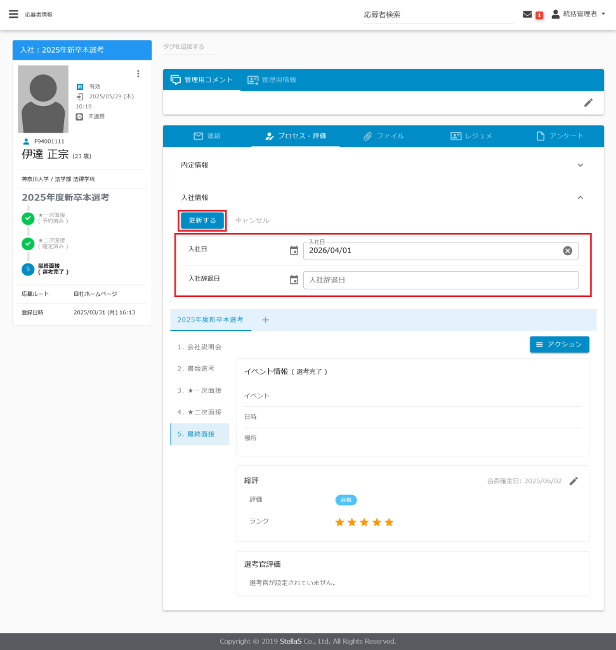616x650 pixels.
Task: Open calendar picker for 入社日
Action: (294, 251)
